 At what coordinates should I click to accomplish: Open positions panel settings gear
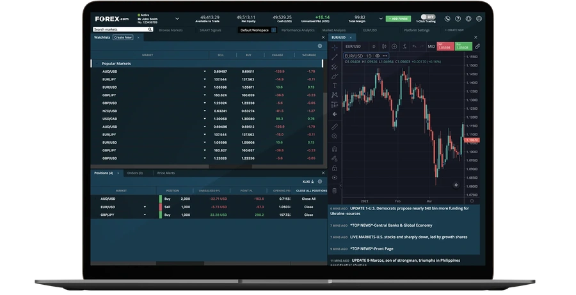pyautogui.click(x=320, y=181)
